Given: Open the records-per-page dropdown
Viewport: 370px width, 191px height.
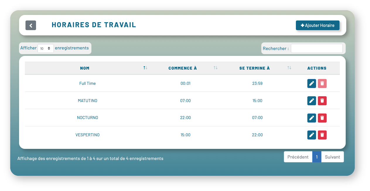Looking at the screenshot, I should point(46,49).
